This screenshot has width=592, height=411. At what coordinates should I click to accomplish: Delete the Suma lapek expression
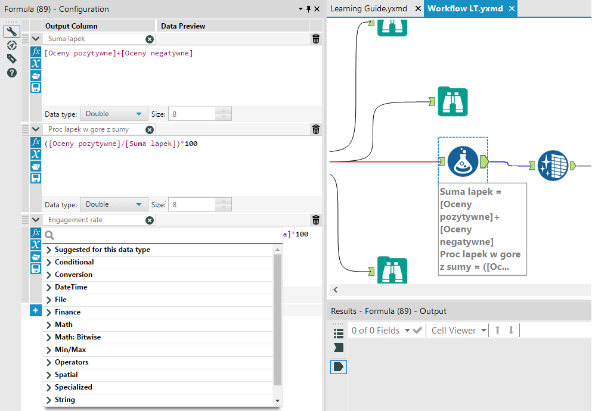[x=315, y=39]
